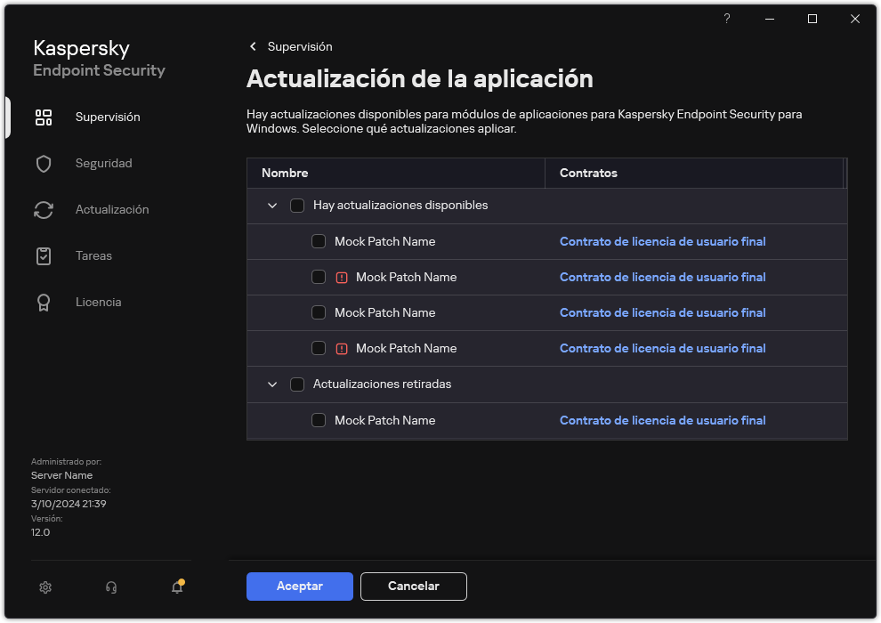Viewport: 881px width, 623px height.
Task: Collapse the Actualizaciones retiradas group
Action: 272,384
